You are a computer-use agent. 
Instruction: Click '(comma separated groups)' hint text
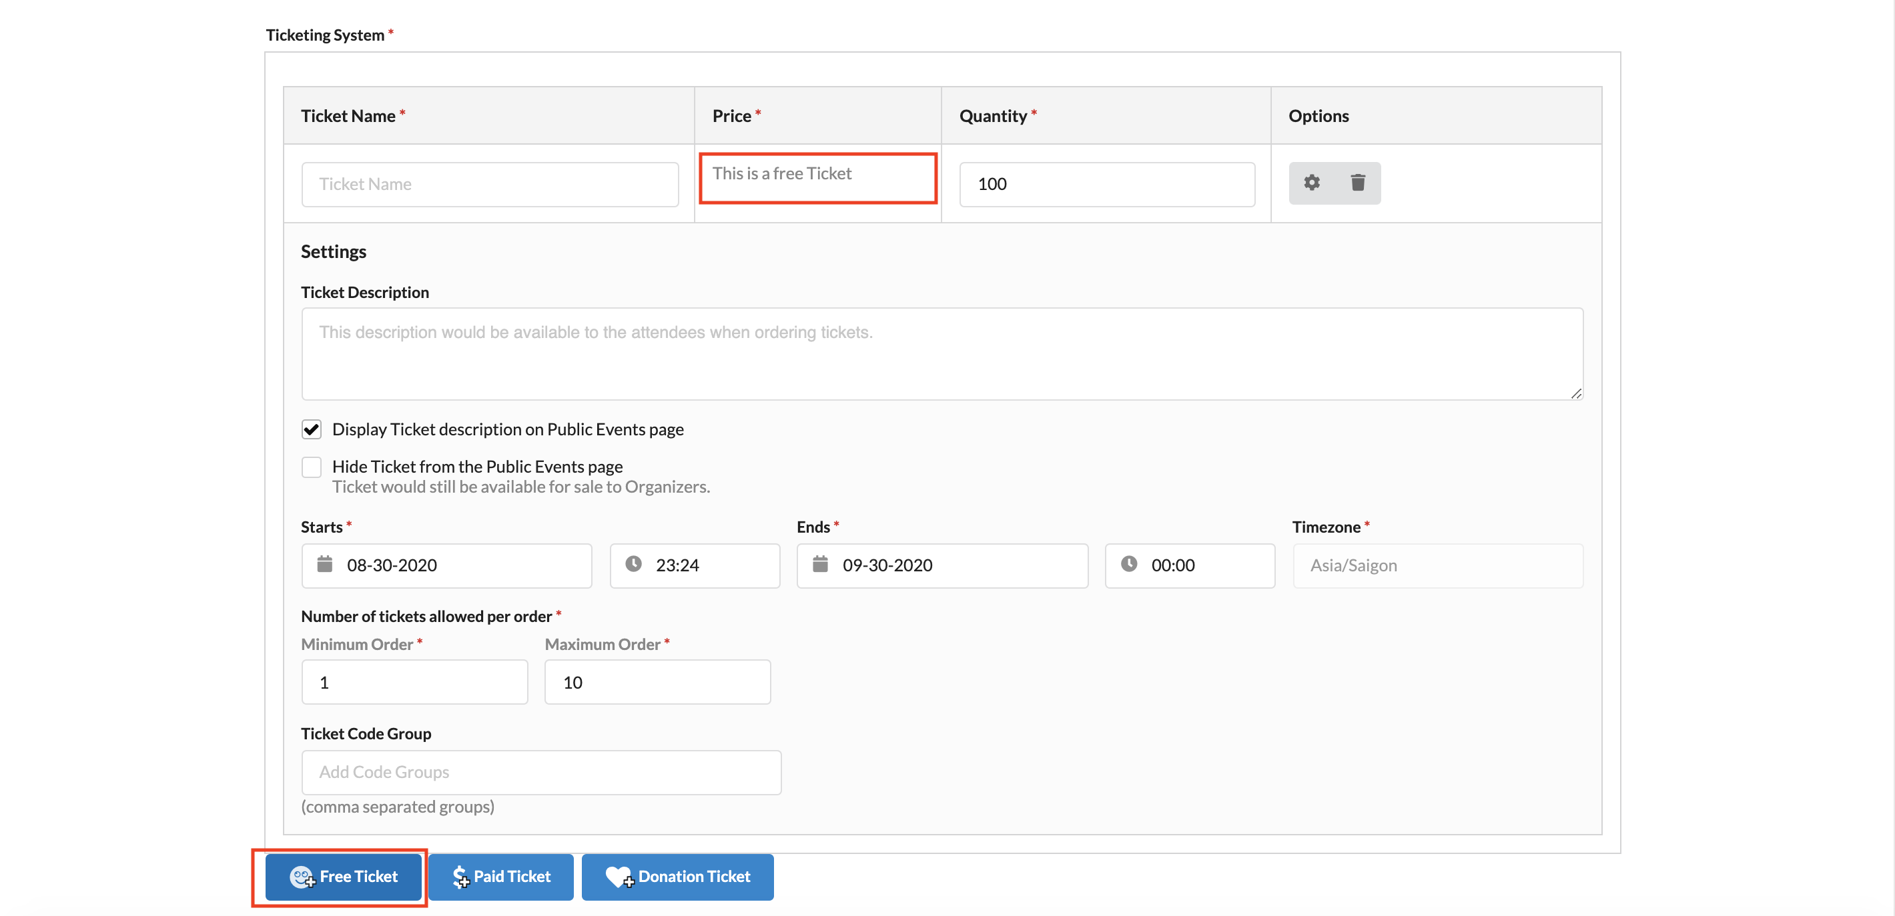pos(397,807)
